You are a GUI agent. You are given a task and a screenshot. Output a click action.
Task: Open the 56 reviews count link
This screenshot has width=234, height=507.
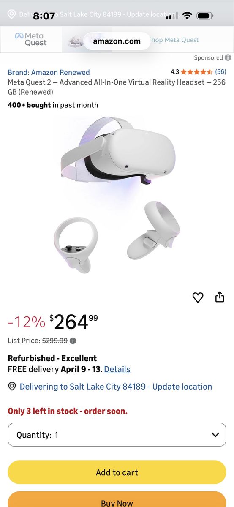click(x=220, y=72)
